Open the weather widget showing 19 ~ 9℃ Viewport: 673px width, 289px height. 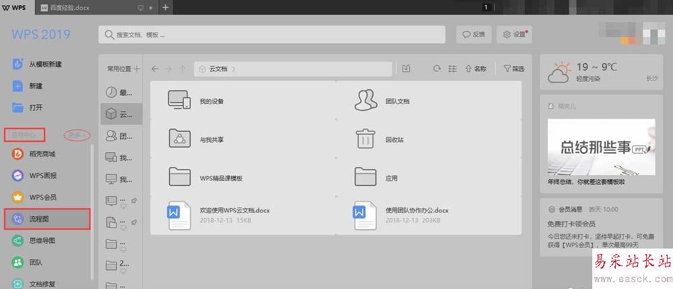(x=601, y=72)
